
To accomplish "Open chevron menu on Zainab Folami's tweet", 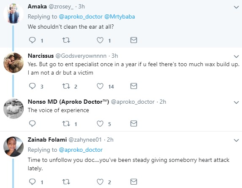I will tap(236, 140).
